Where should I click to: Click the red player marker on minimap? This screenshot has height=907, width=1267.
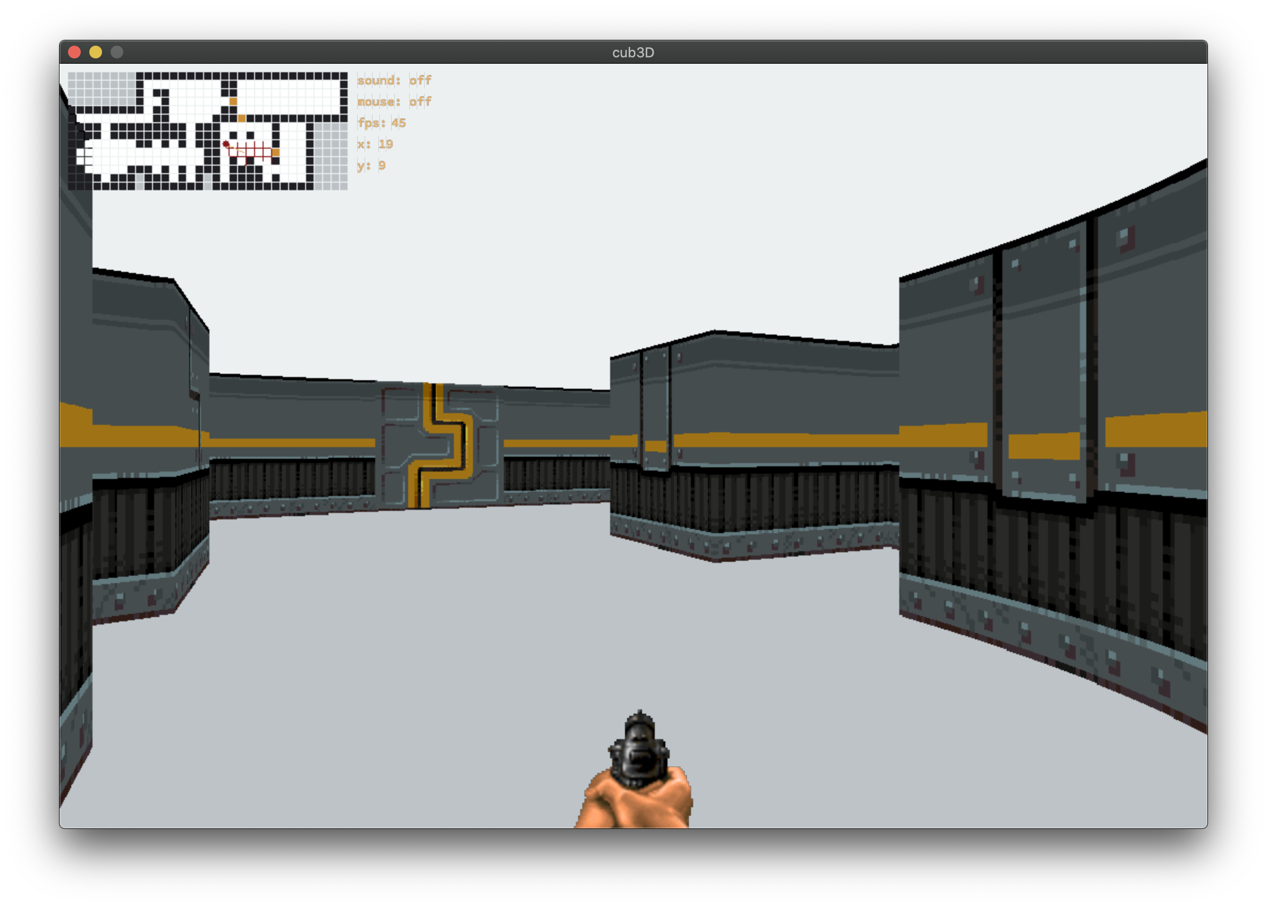pos(226,144)
